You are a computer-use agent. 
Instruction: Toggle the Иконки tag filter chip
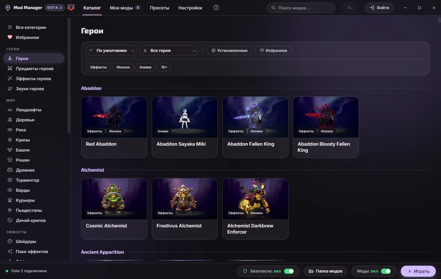click(x=123, y=67)
